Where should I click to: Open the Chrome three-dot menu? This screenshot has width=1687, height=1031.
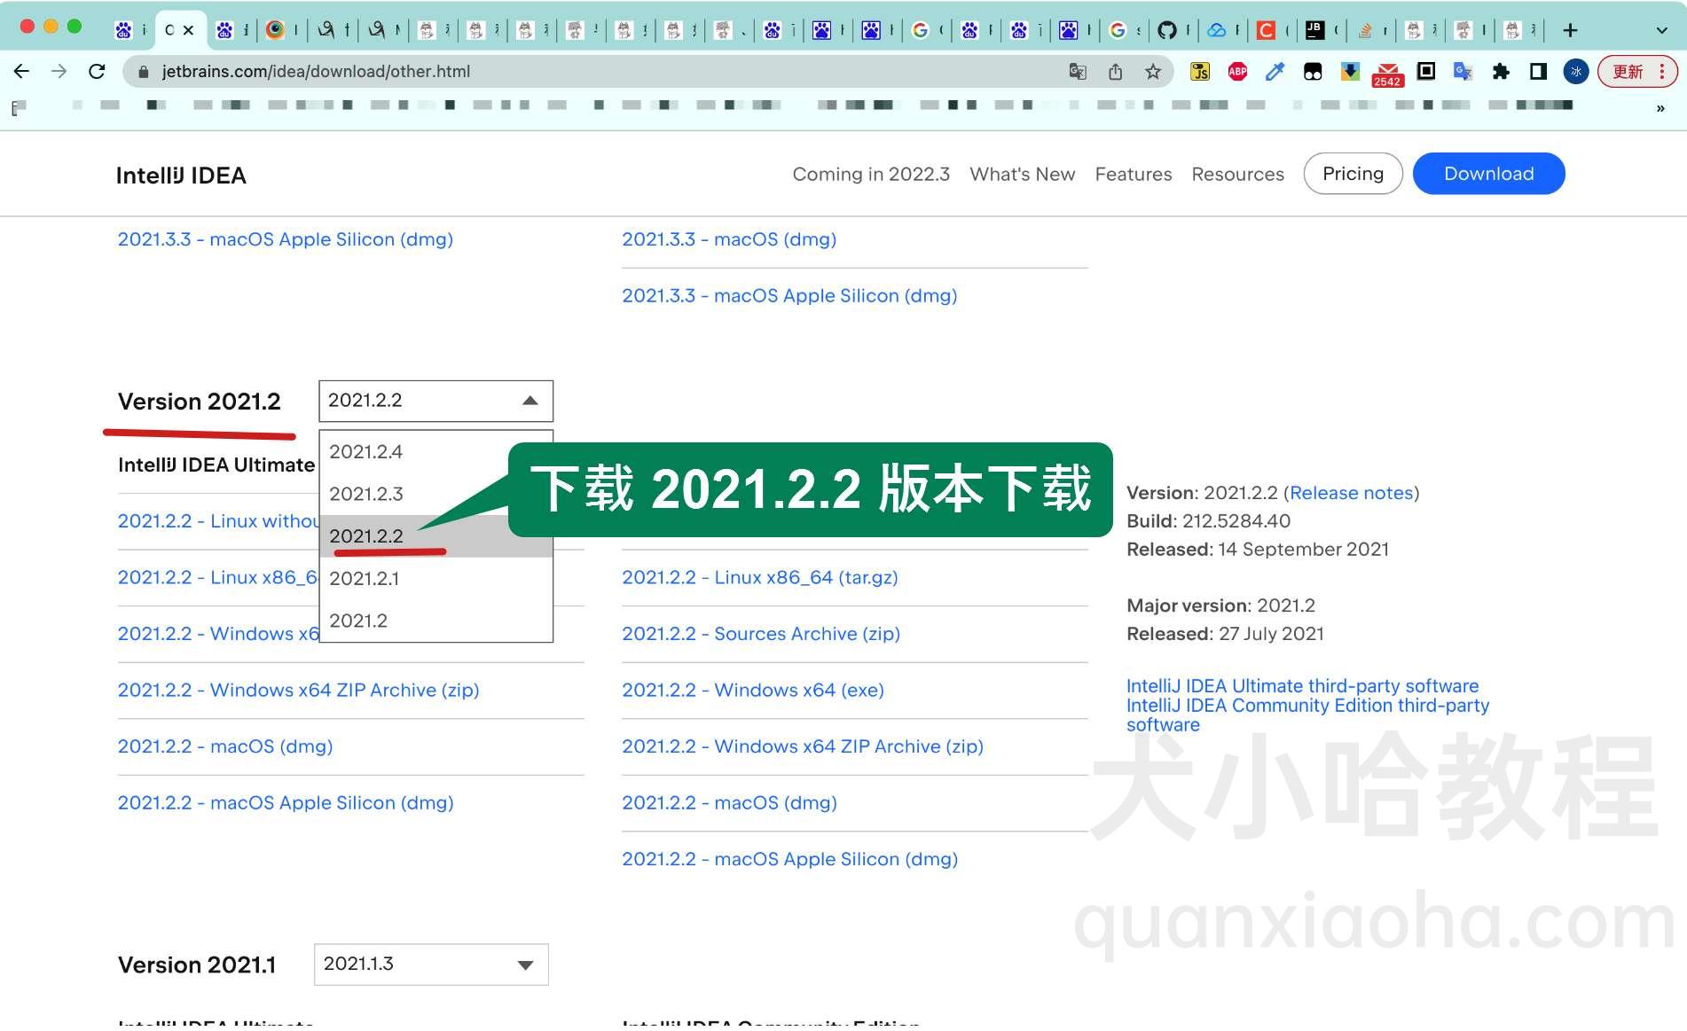point(1662,72)
